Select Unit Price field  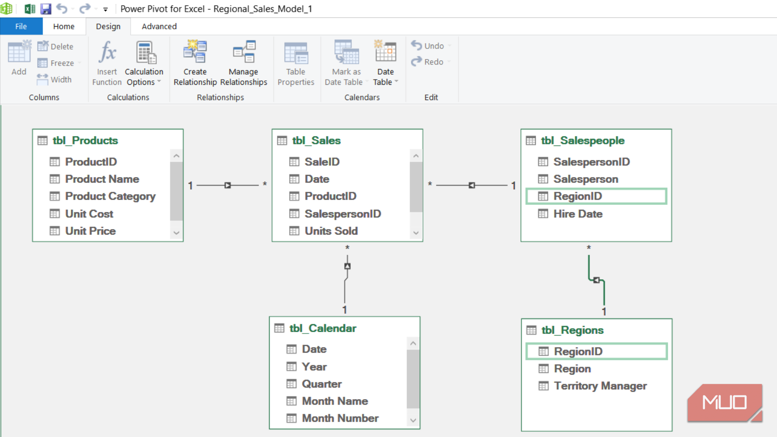click(x=90, y=231)
